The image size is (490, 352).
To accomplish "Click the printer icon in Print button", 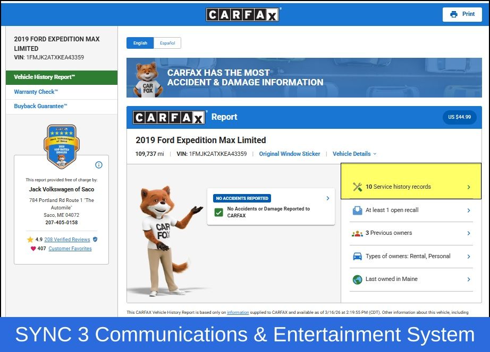I will [x=453, y=14].
